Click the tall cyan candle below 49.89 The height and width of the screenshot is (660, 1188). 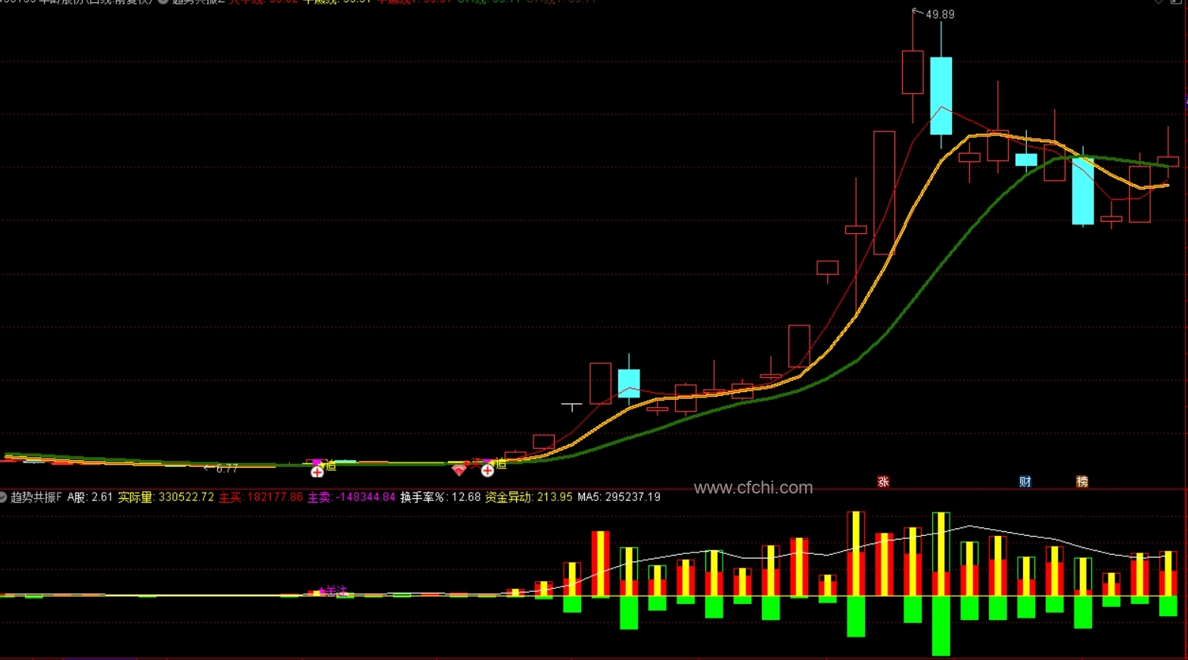tap(941, 95)
